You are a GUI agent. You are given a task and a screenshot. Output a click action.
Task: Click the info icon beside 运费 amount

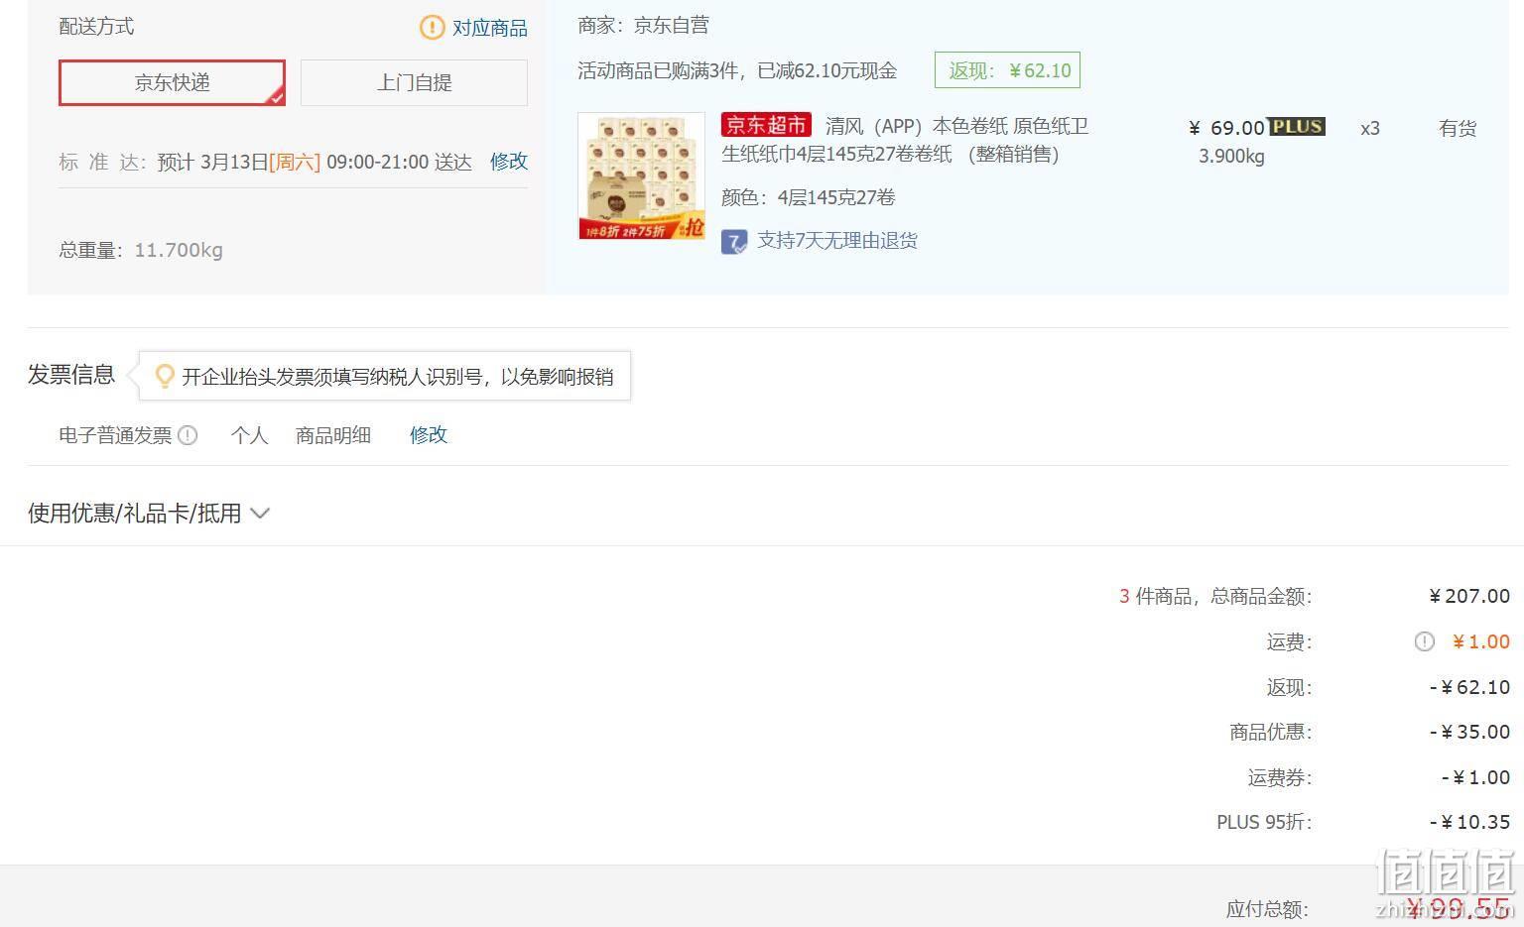coord(1424,641)
